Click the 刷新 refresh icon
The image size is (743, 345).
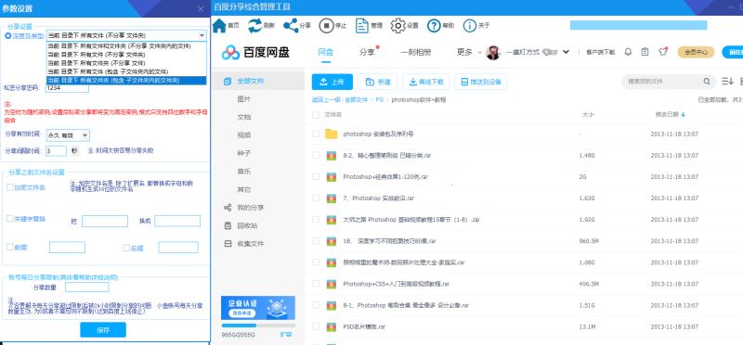coord(254,26)
